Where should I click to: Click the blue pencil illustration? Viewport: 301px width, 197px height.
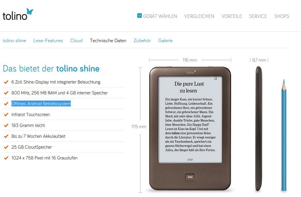click(x=284, y=135)
